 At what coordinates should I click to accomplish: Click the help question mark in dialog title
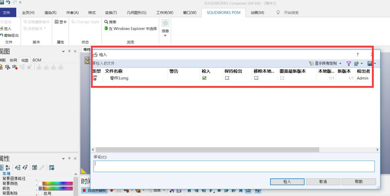pyautogui.click(x=357, y=55)
